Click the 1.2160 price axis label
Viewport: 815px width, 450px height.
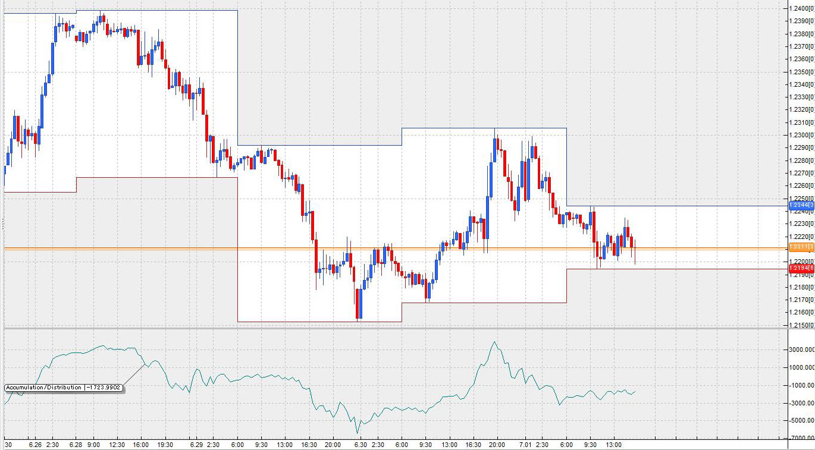click(x=801, y=312)
